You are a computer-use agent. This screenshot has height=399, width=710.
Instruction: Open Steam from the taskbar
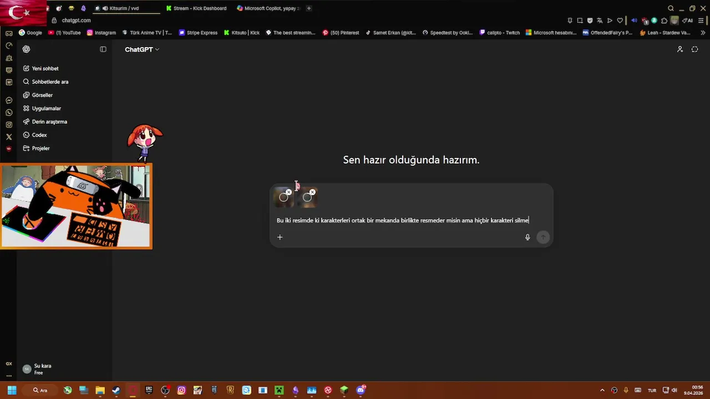pos(116,390)
